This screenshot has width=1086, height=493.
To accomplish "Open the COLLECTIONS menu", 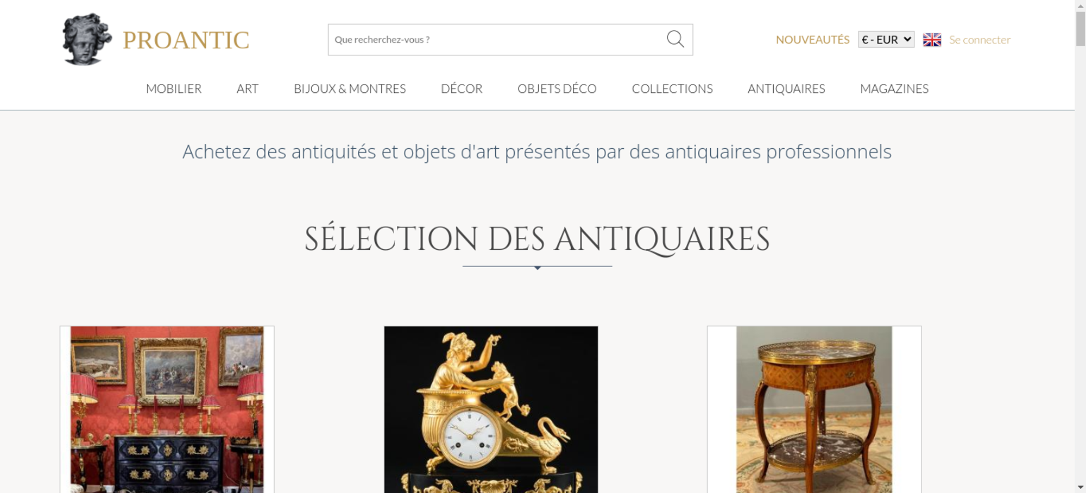I will 672,89.
